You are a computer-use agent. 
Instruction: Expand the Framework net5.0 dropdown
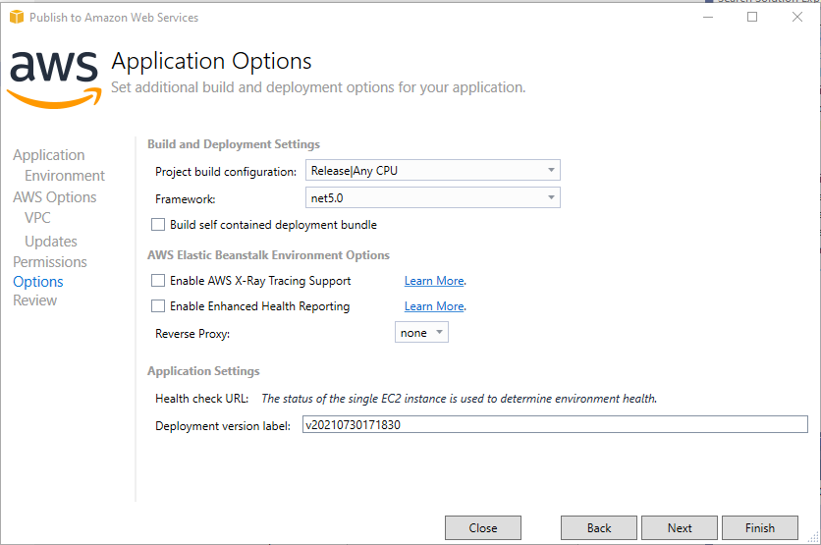pyautogui.click(x=432, y=198)
